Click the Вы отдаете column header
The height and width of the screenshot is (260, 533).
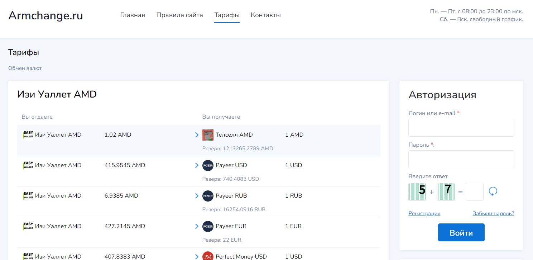(37, 117)
